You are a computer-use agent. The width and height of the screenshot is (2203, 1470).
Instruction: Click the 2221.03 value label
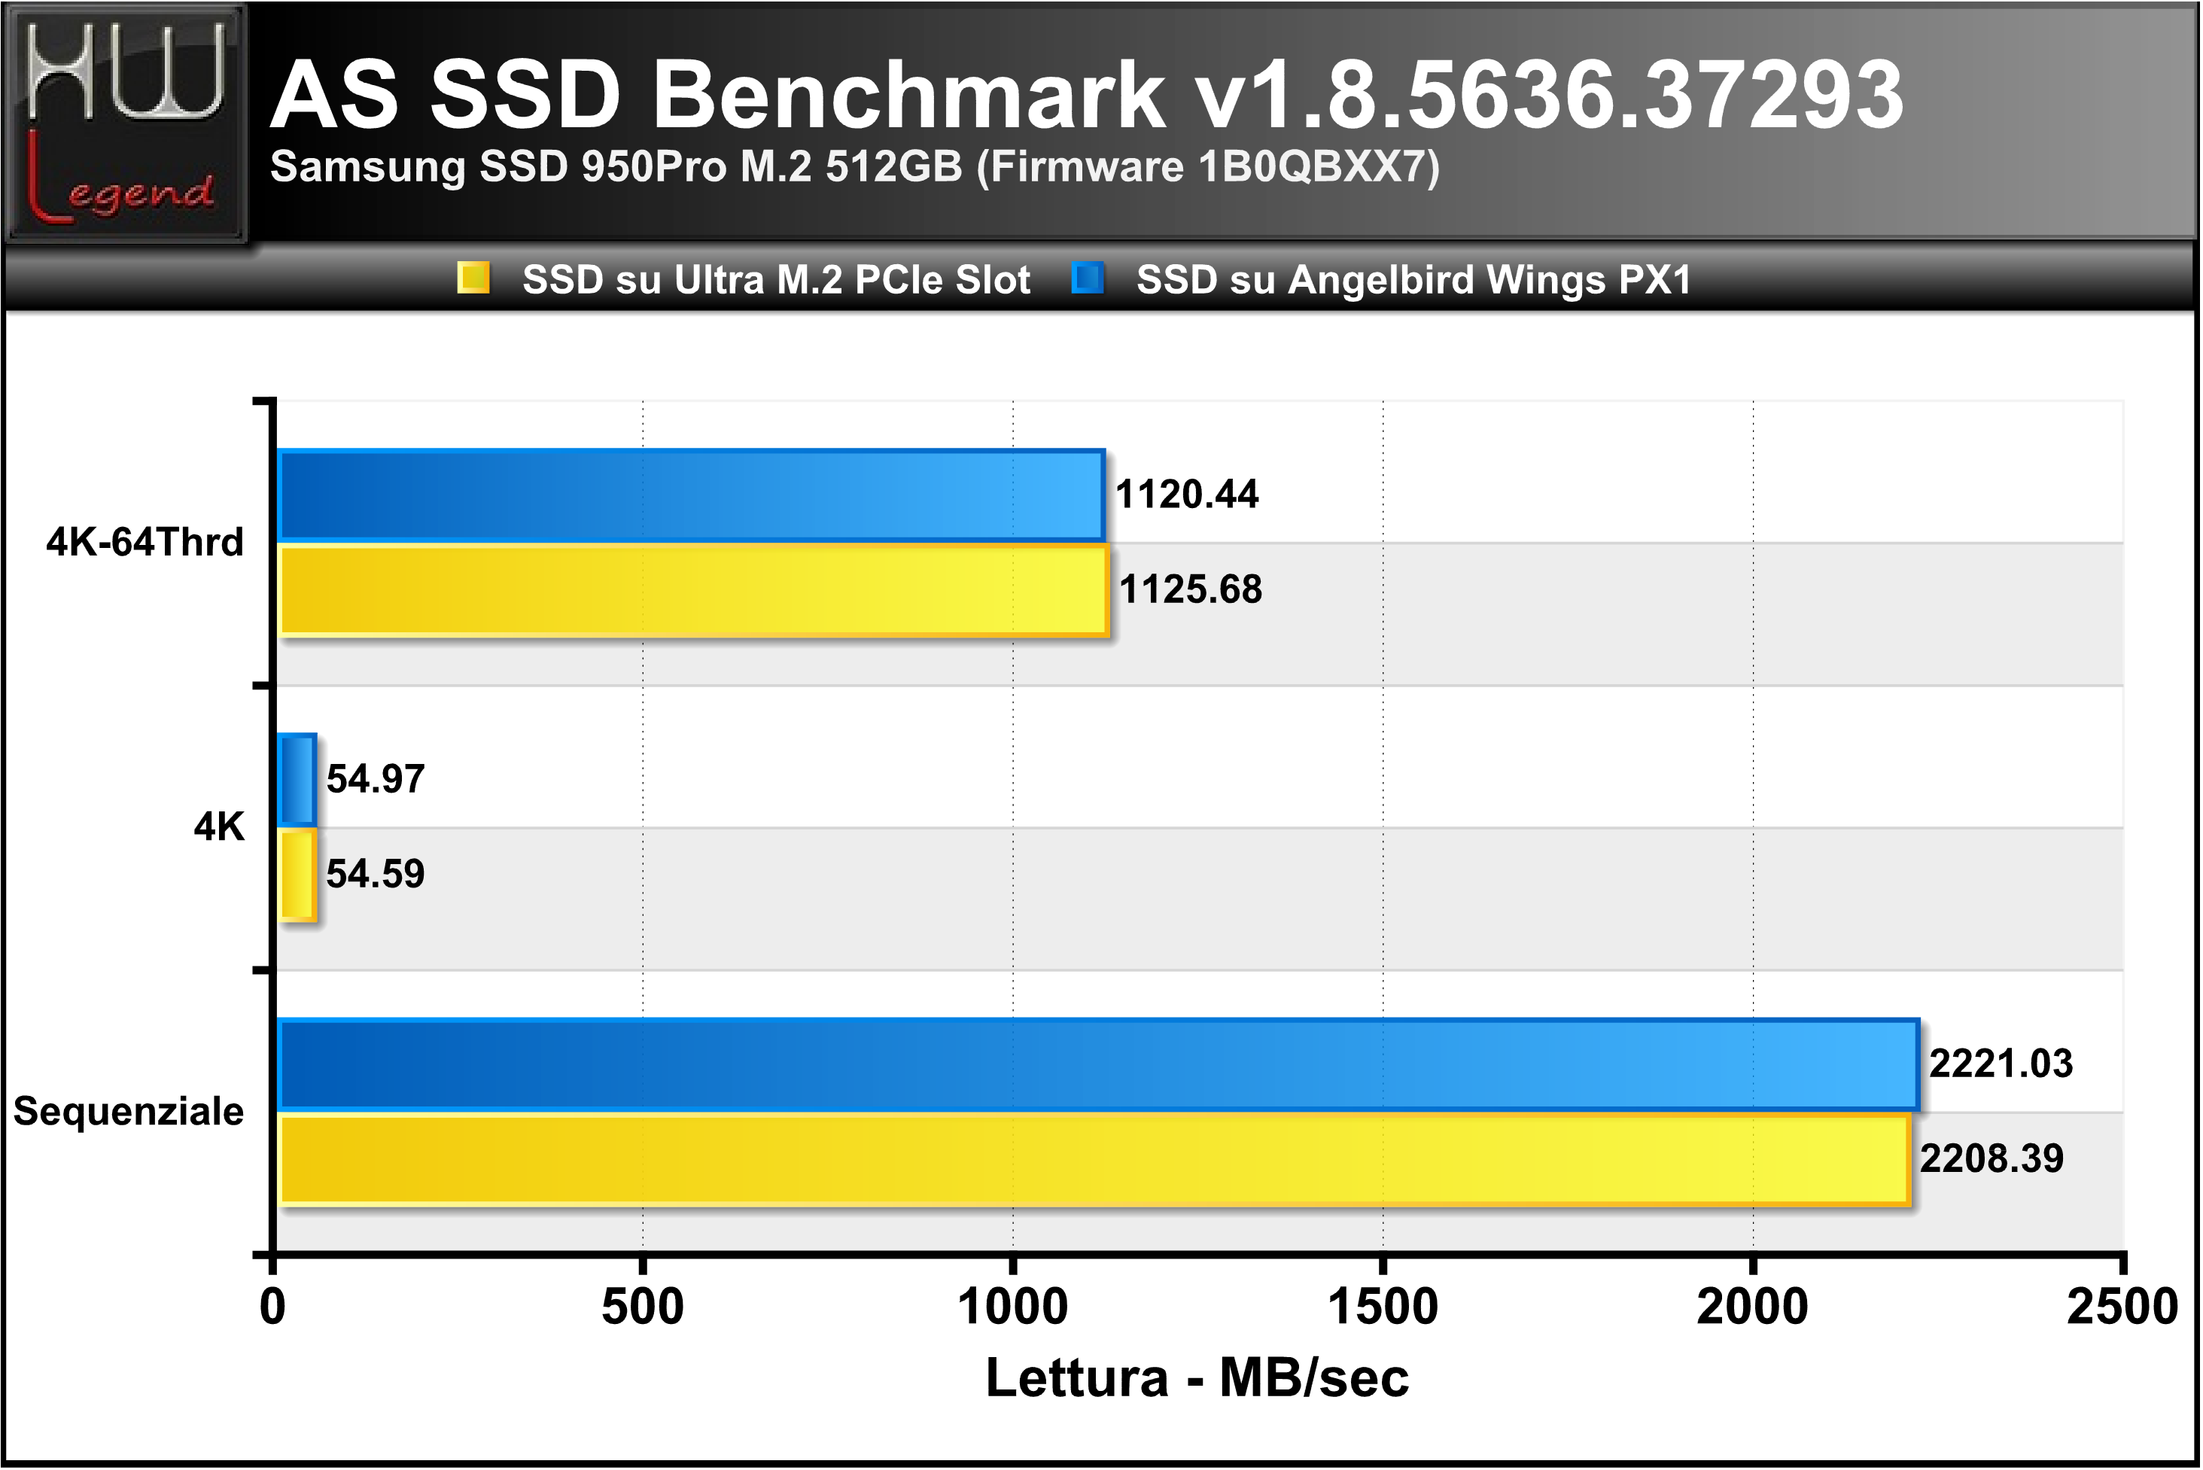(2001, 1064)
